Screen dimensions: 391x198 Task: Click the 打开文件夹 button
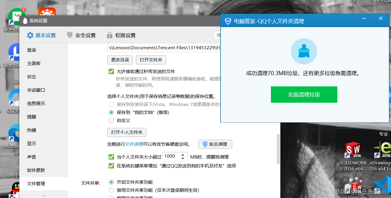pos(151,60)
